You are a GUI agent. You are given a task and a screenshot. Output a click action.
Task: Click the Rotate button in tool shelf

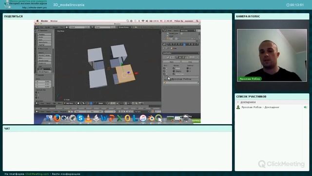[44, 37]
